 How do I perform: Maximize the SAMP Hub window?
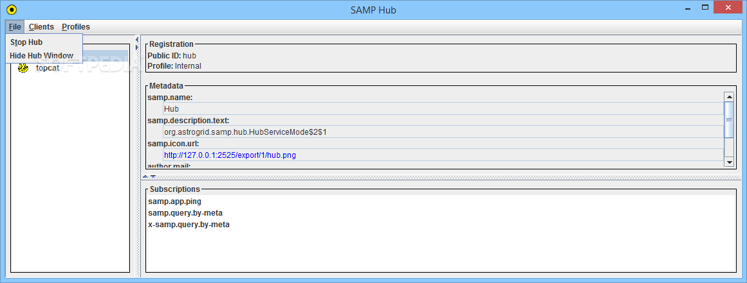(705, 8)
